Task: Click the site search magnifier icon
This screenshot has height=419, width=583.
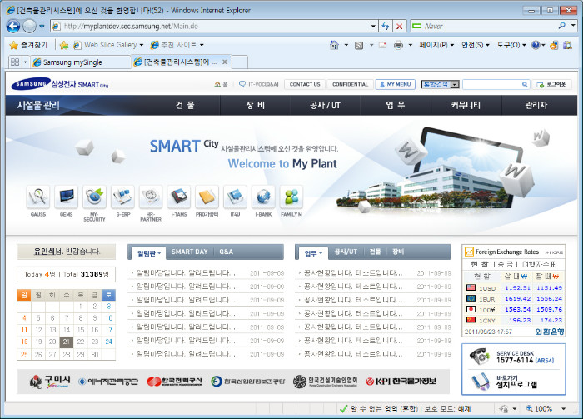Action: coord(525,84)
